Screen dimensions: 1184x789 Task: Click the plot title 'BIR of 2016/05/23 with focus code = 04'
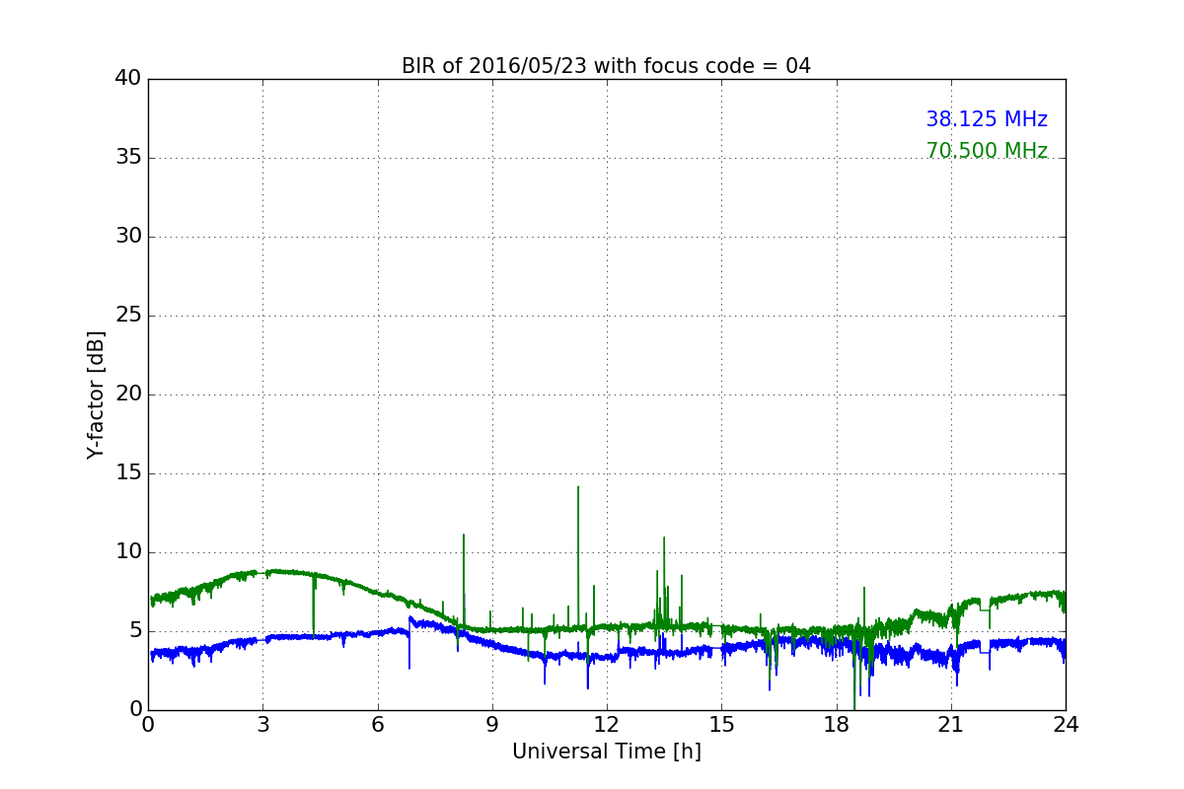(606, 66)
